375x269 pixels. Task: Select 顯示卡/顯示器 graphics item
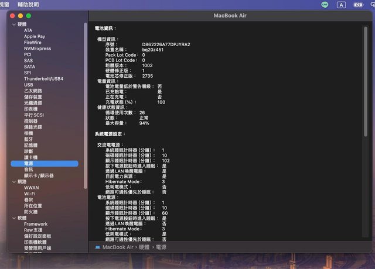click(x=39, y=175)
